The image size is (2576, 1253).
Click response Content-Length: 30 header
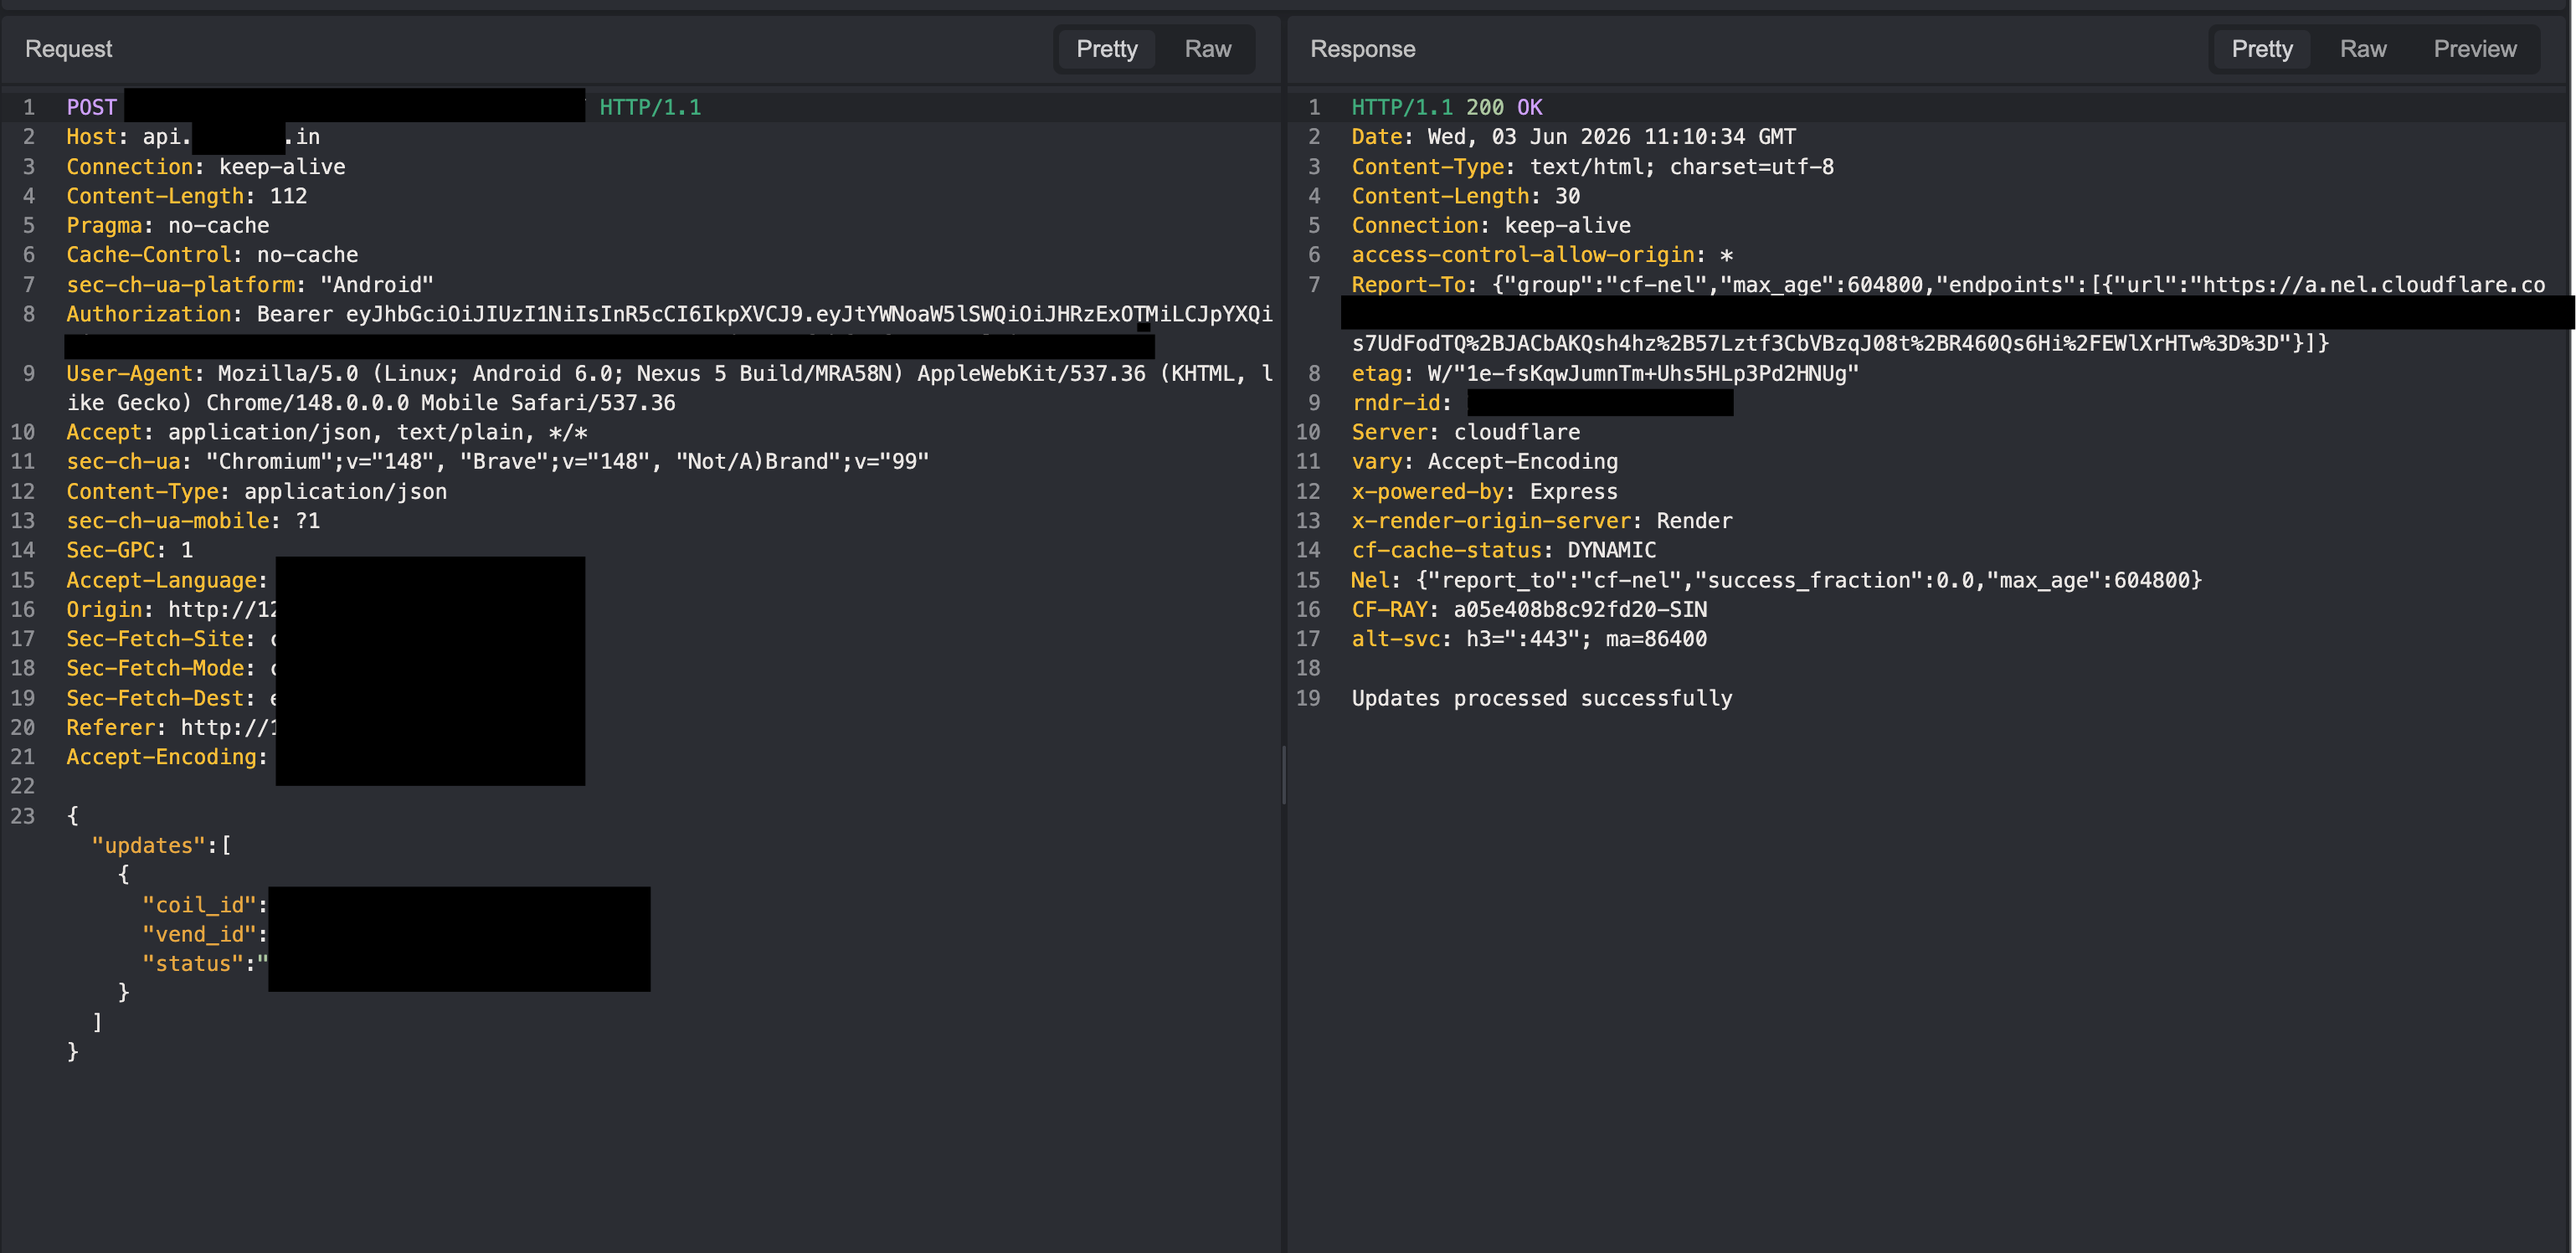click(1466, 196)
